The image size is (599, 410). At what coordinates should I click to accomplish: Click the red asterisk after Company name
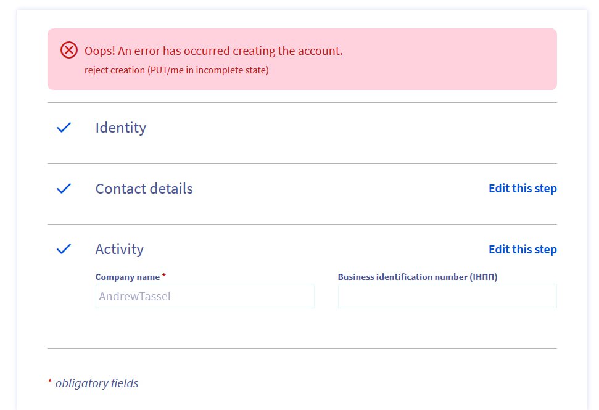coord(164,276)
